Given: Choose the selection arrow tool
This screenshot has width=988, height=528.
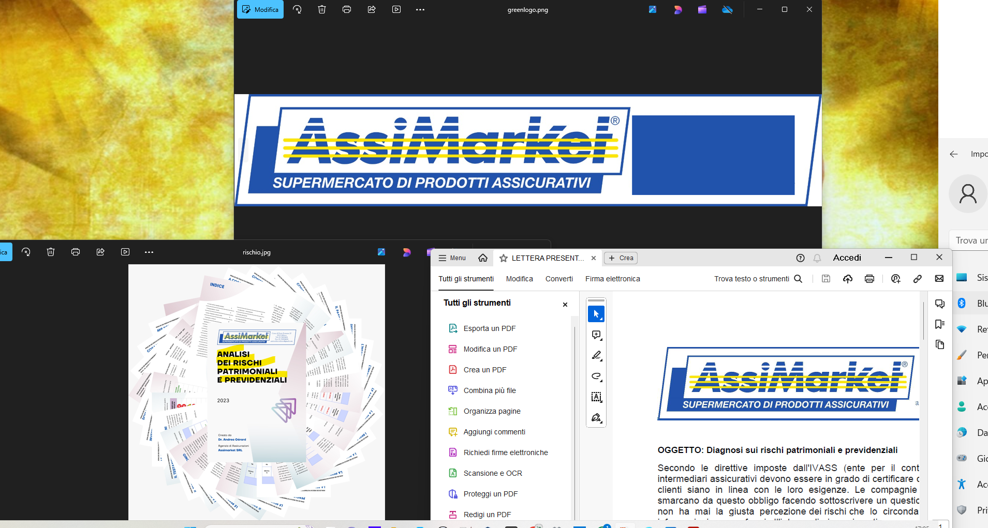Looking at the screenshot, I should [x=596, y=314].
